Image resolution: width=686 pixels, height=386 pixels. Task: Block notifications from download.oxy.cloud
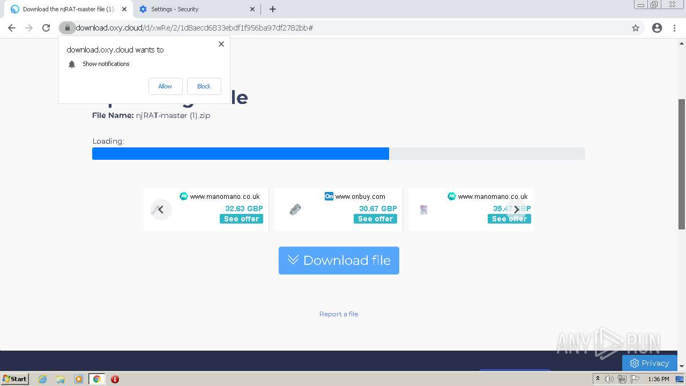(204, 86)
